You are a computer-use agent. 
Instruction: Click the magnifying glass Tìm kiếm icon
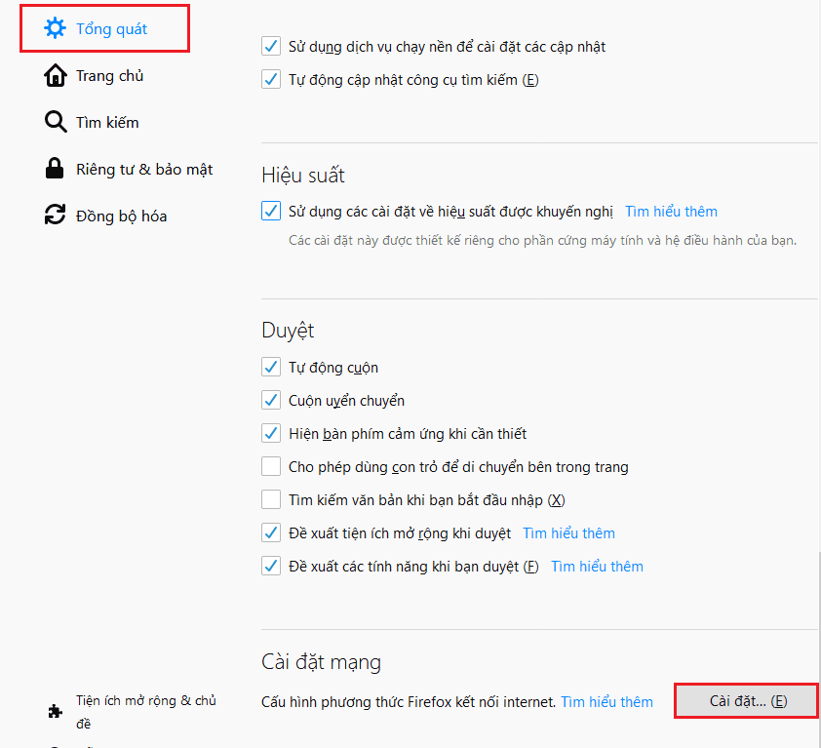pyautogui.click(x=56, y=123)
